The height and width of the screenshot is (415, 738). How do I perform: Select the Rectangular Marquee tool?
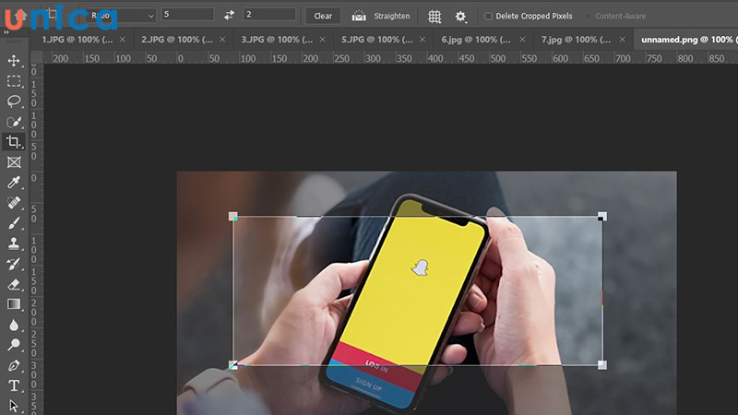click(14, 81)
